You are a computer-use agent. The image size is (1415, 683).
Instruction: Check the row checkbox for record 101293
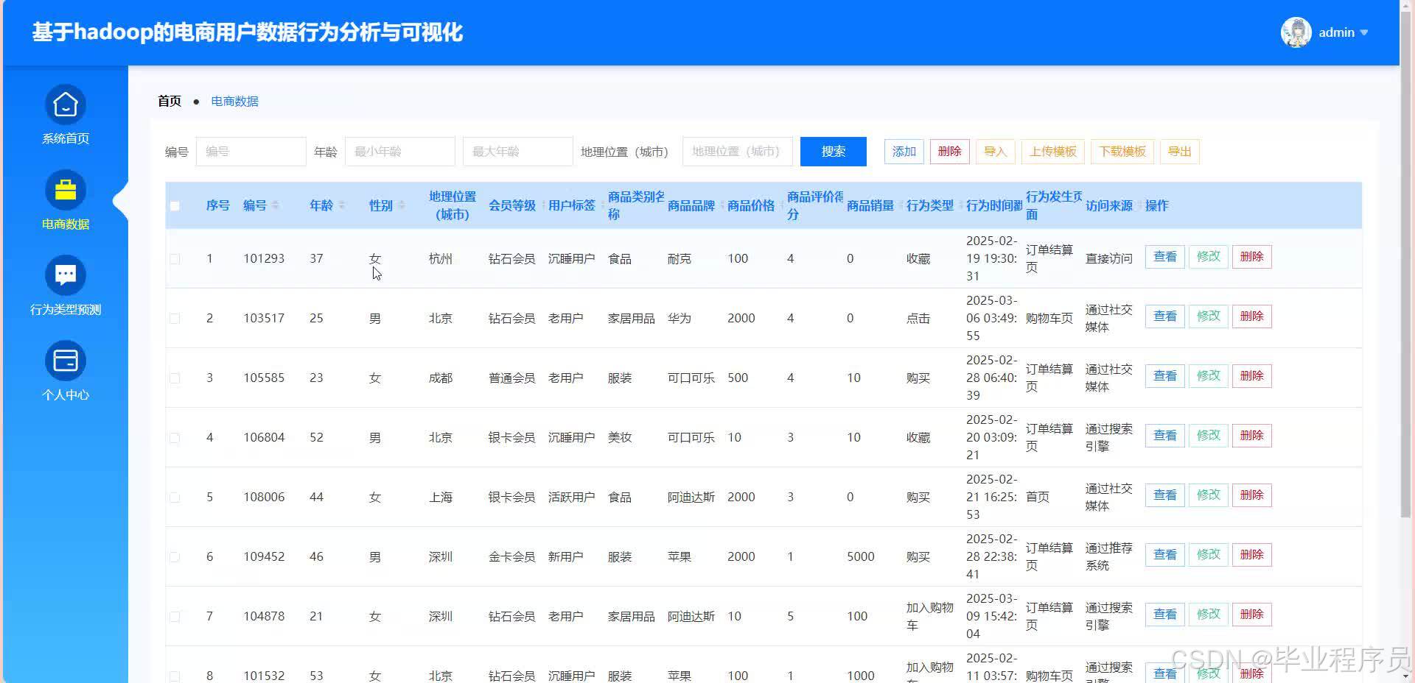pyautogui.click(x=175, y=258)
